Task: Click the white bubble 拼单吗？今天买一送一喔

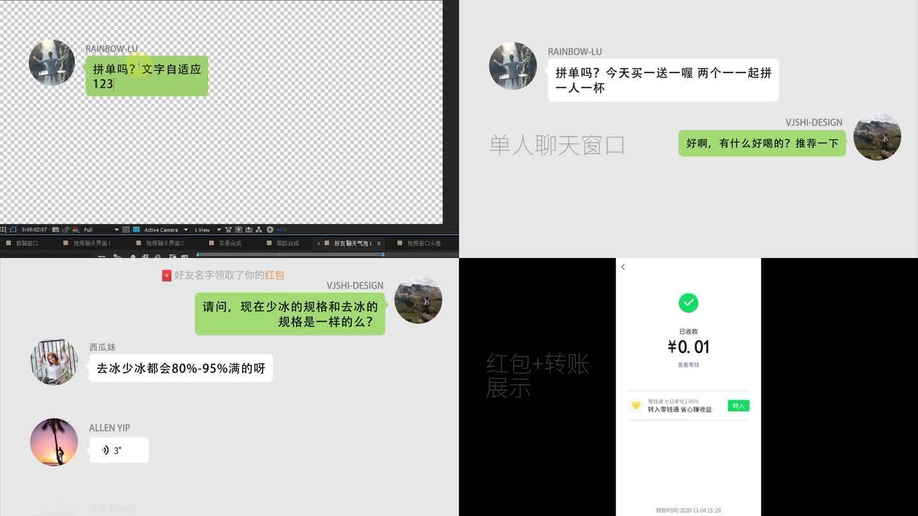Action: [x=663, y=80]
